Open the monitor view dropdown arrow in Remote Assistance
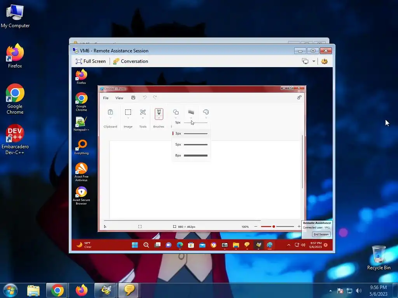Screen dimensions: 398x298 [314, 61]
